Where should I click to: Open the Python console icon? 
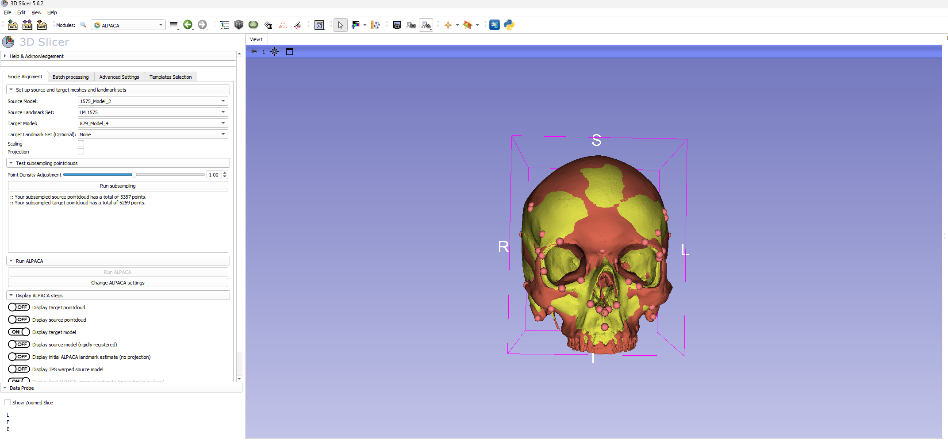(x=509, y=25)
